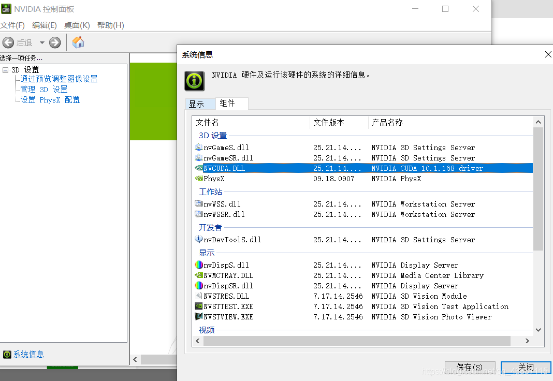Click NVIDIA PhysX product name

pos(396,179)
